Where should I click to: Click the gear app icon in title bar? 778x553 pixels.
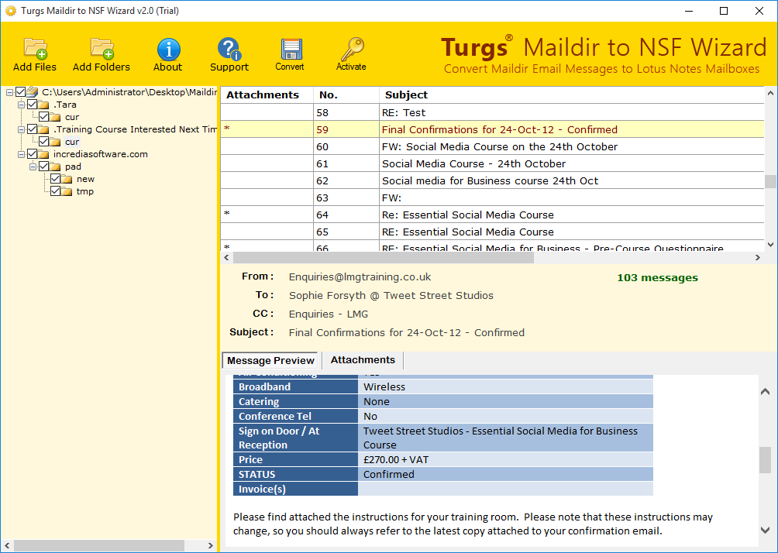(10, 10)
